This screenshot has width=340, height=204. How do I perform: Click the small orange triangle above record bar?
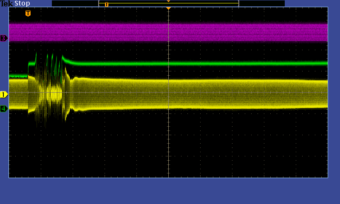[x=168, y=1]
